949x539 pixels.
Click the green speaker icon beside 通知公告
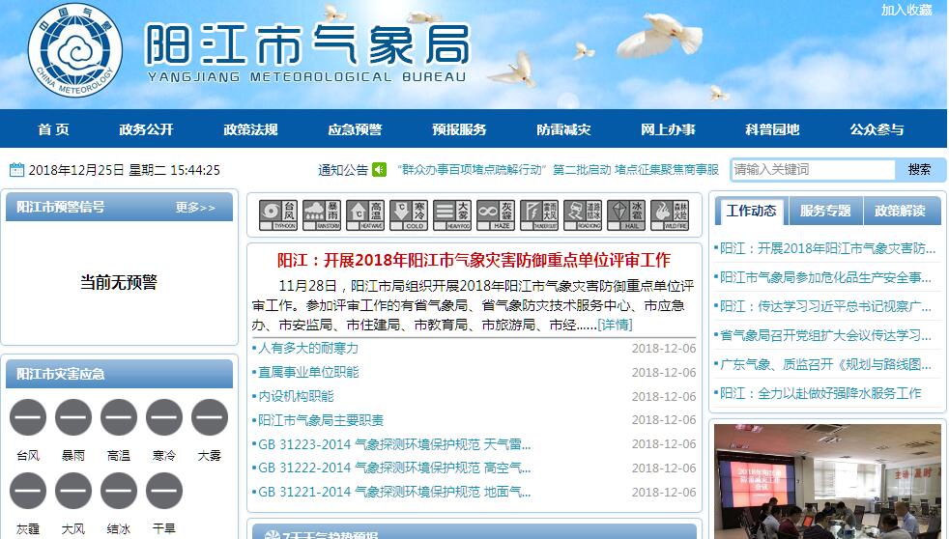(x=380, y=169)
